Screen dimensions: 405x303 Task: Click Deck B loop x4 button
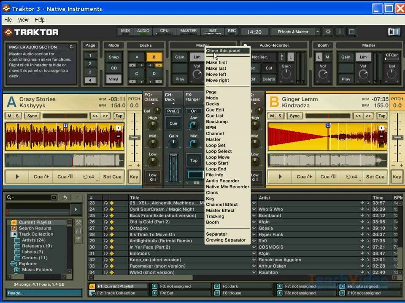(x=351, y=177)
